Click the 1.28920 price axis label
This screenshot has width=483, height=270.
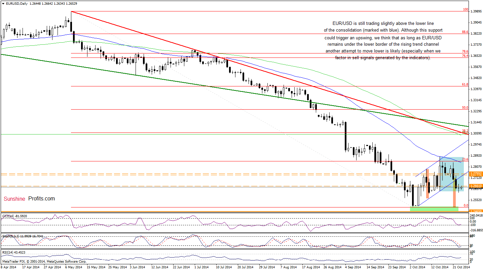click(x=477, y=156)
